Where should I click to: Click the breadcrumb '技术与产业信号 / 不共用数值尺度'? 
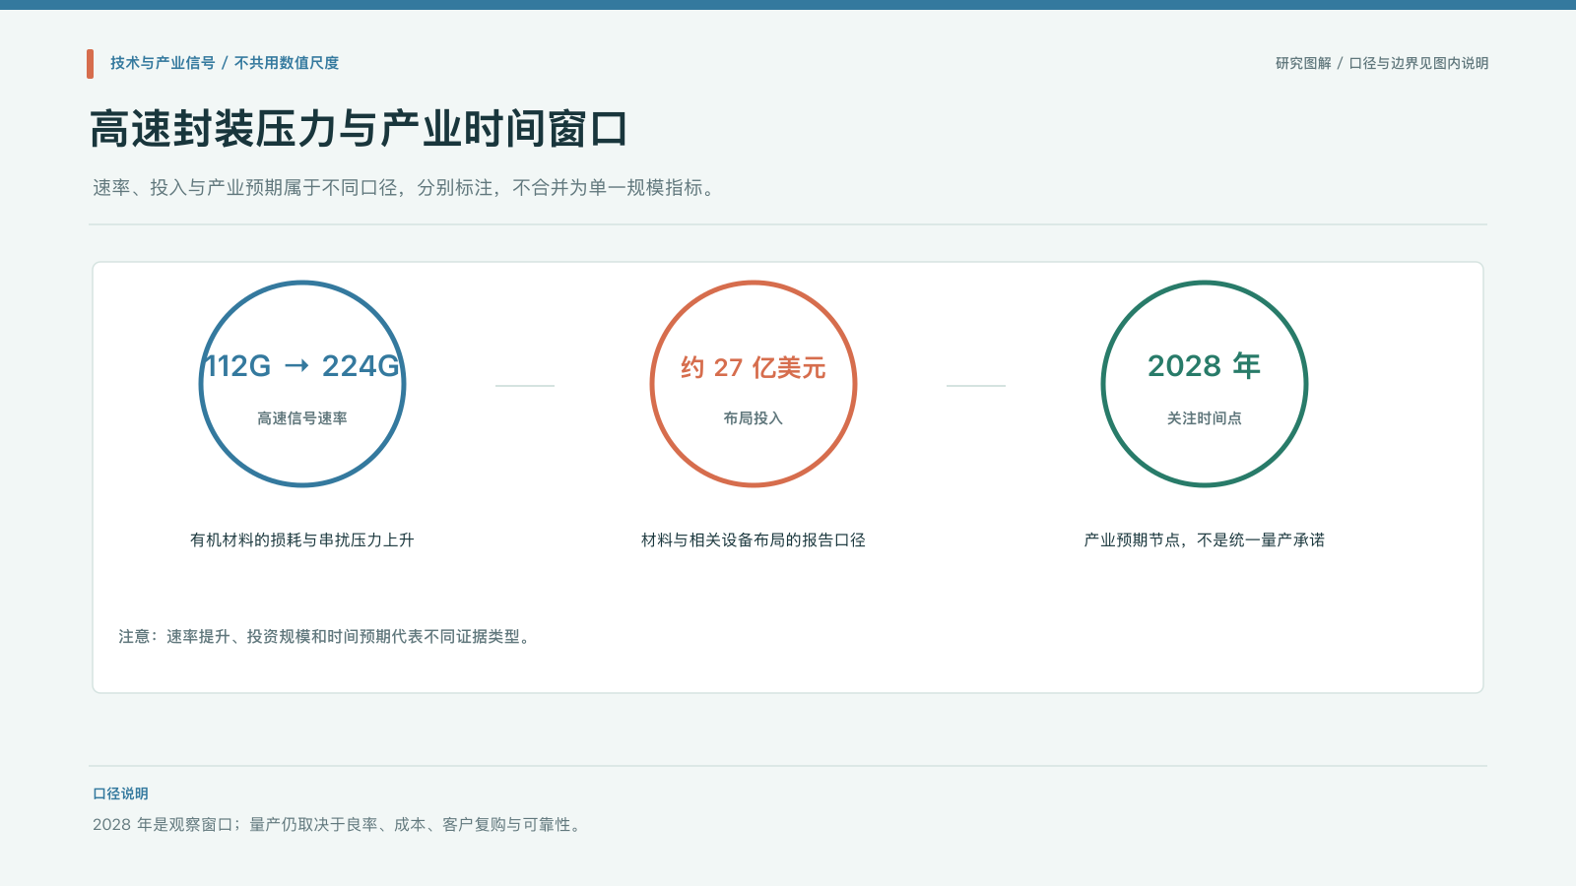(x=225, y=63)
